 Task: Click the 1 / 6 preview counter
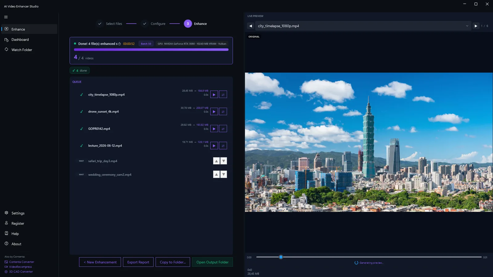[485, 26]
